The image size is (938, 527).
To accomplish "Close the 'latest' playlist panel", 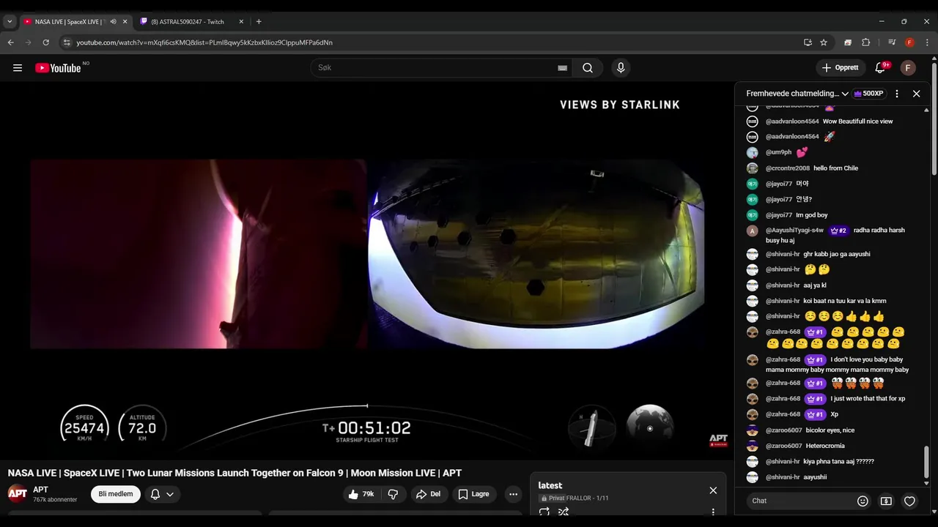I will (713, 490).
